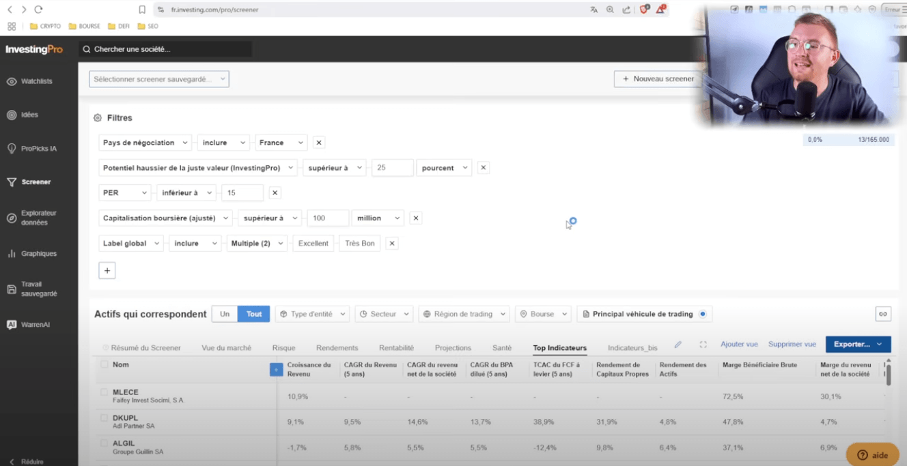Image resolution: width=907 pixels, height=466 pixels.
Task: Select the Screener funnel icon in sidebar
Action: click(x=12, y=182)
